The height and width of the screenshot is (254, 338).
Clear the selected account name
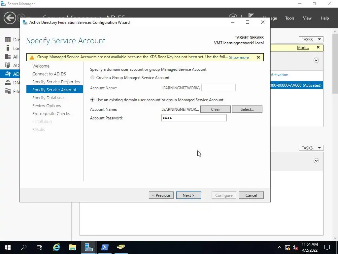point(215,109)
